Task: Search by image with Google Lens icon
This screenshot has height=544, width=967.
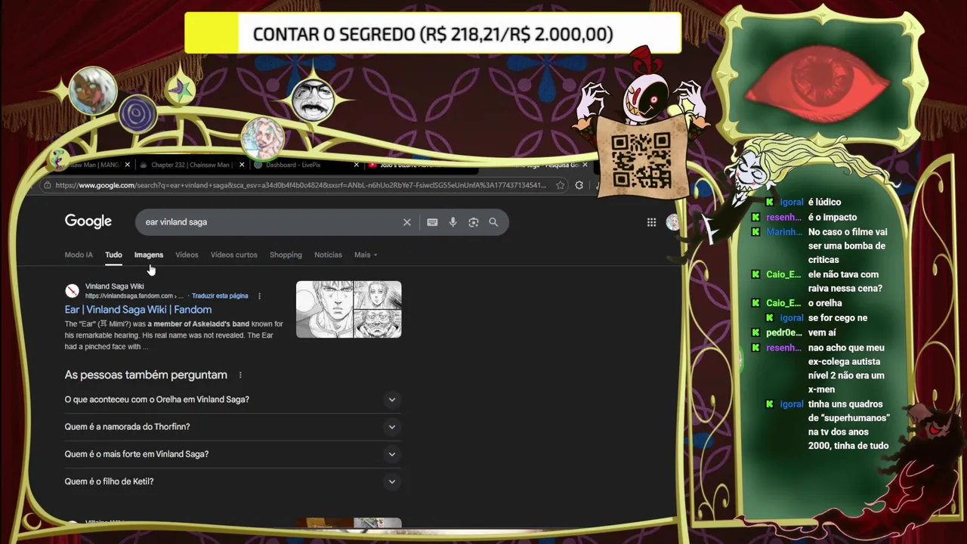Action: pyautogui.click(x=473, y=222)
